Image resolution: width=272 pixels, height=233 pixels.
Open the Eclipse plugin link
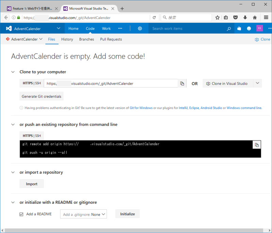pyautogui.click(x=194, y=108)
